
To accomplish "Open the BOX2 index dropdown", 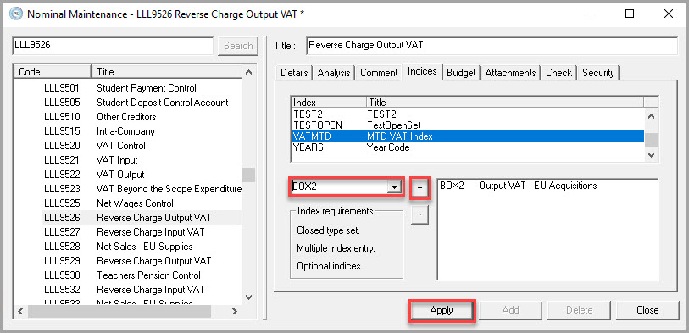I will click(x=395, y=186).
